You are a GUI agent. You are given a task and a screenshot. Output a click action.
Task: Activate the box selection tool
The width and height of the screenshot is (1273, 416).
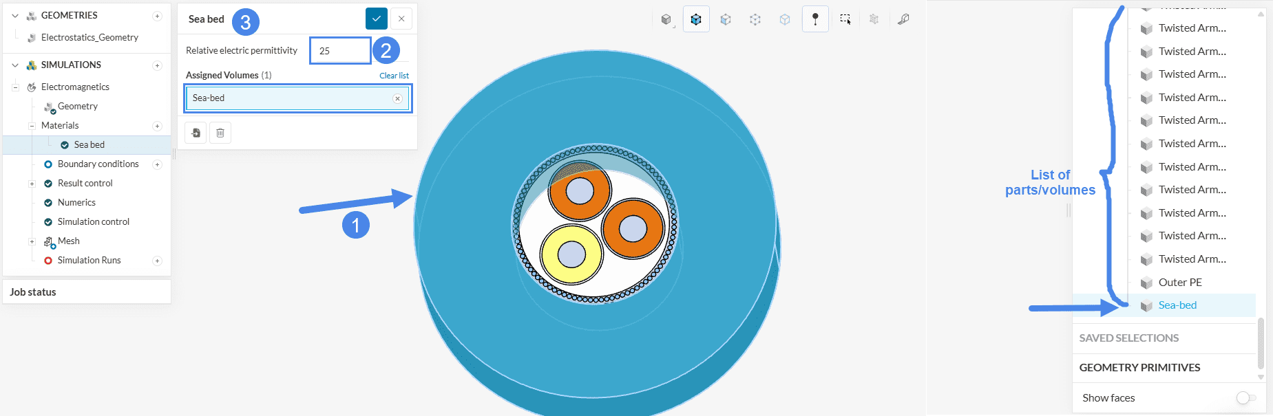point(845,19)
